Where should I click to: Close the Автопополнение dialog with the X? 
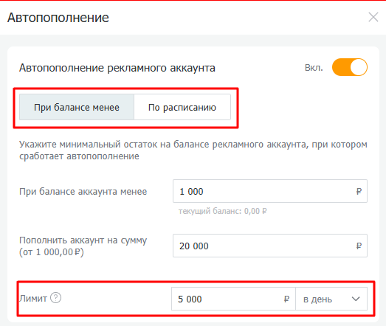click(x=373, y=17)
